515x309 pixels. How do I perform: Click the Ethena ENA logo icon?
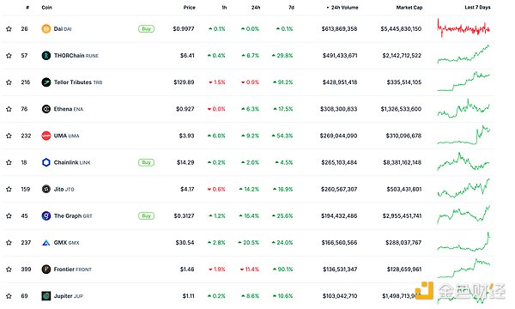pyautogui.click(x=46, y=109)
